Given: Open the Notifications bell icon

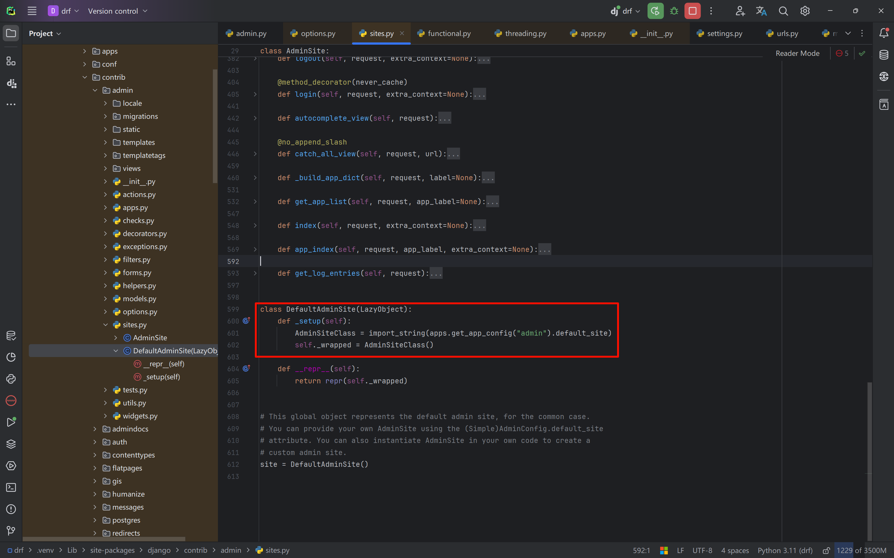Looking at the screenshot, I should tap(884, 33).
